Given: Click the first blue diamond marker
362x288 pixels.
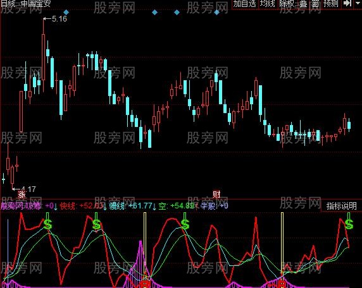Looking at the screenshot, I should 66,12.
